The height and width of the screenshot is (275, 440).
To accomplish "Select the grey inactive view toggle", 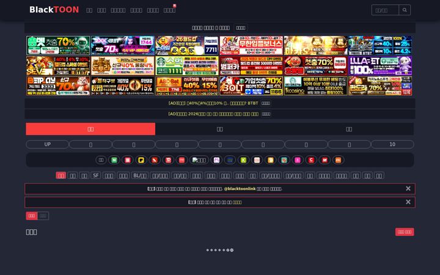I will tap(43, 216).
